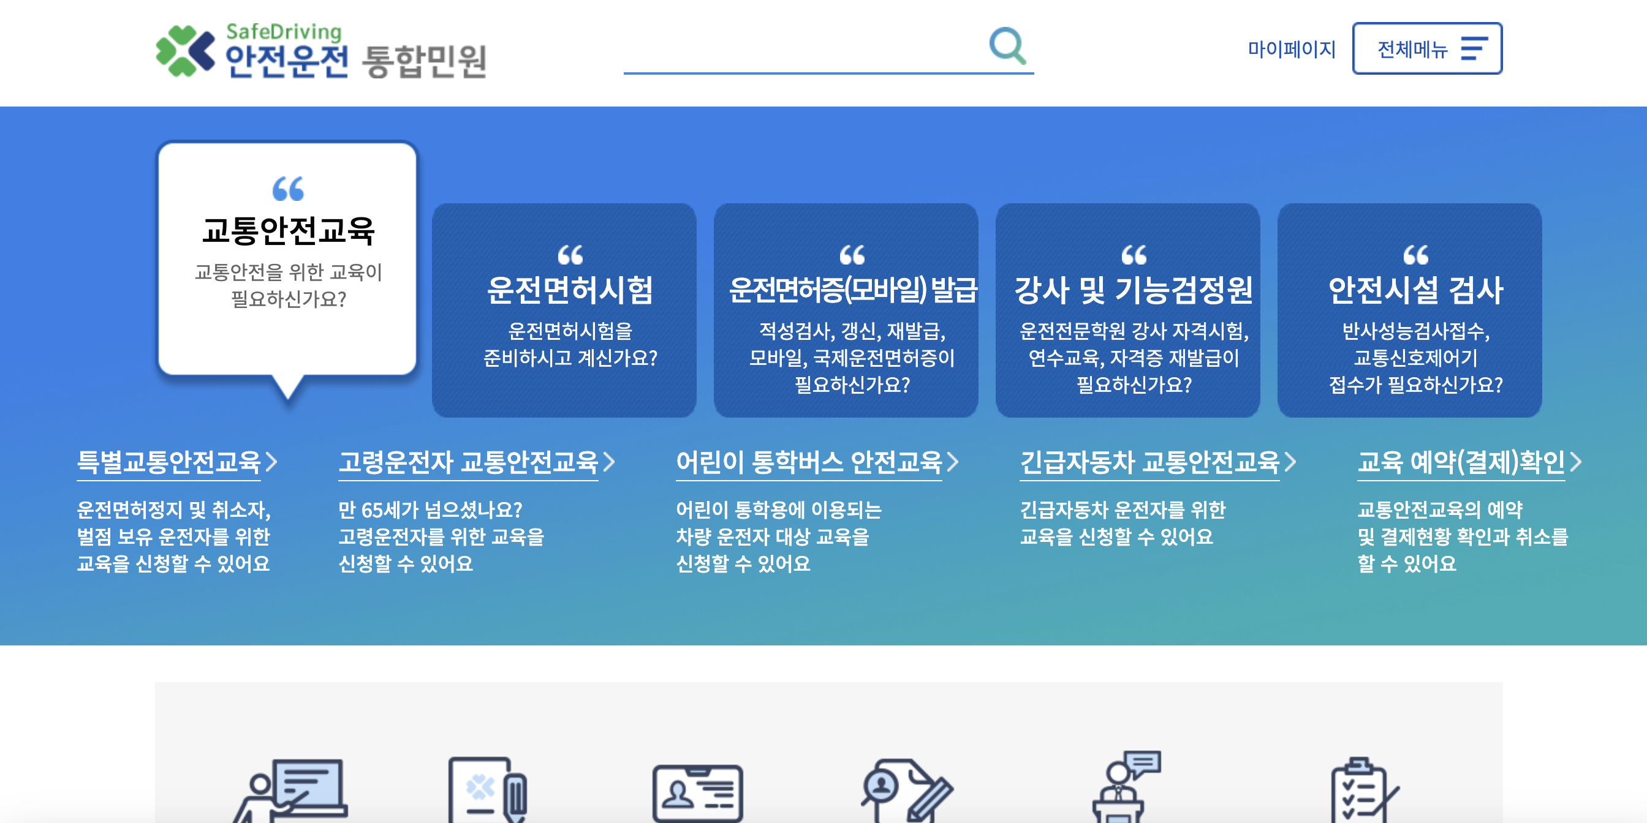The height and width of the screenshot is (823, 1647).
Task: Select the 교통안전교육 category card
Action: point(288,259)
